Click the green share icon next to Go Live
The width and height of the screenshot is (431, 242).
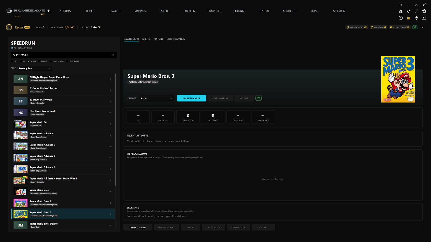pos(258,98)
